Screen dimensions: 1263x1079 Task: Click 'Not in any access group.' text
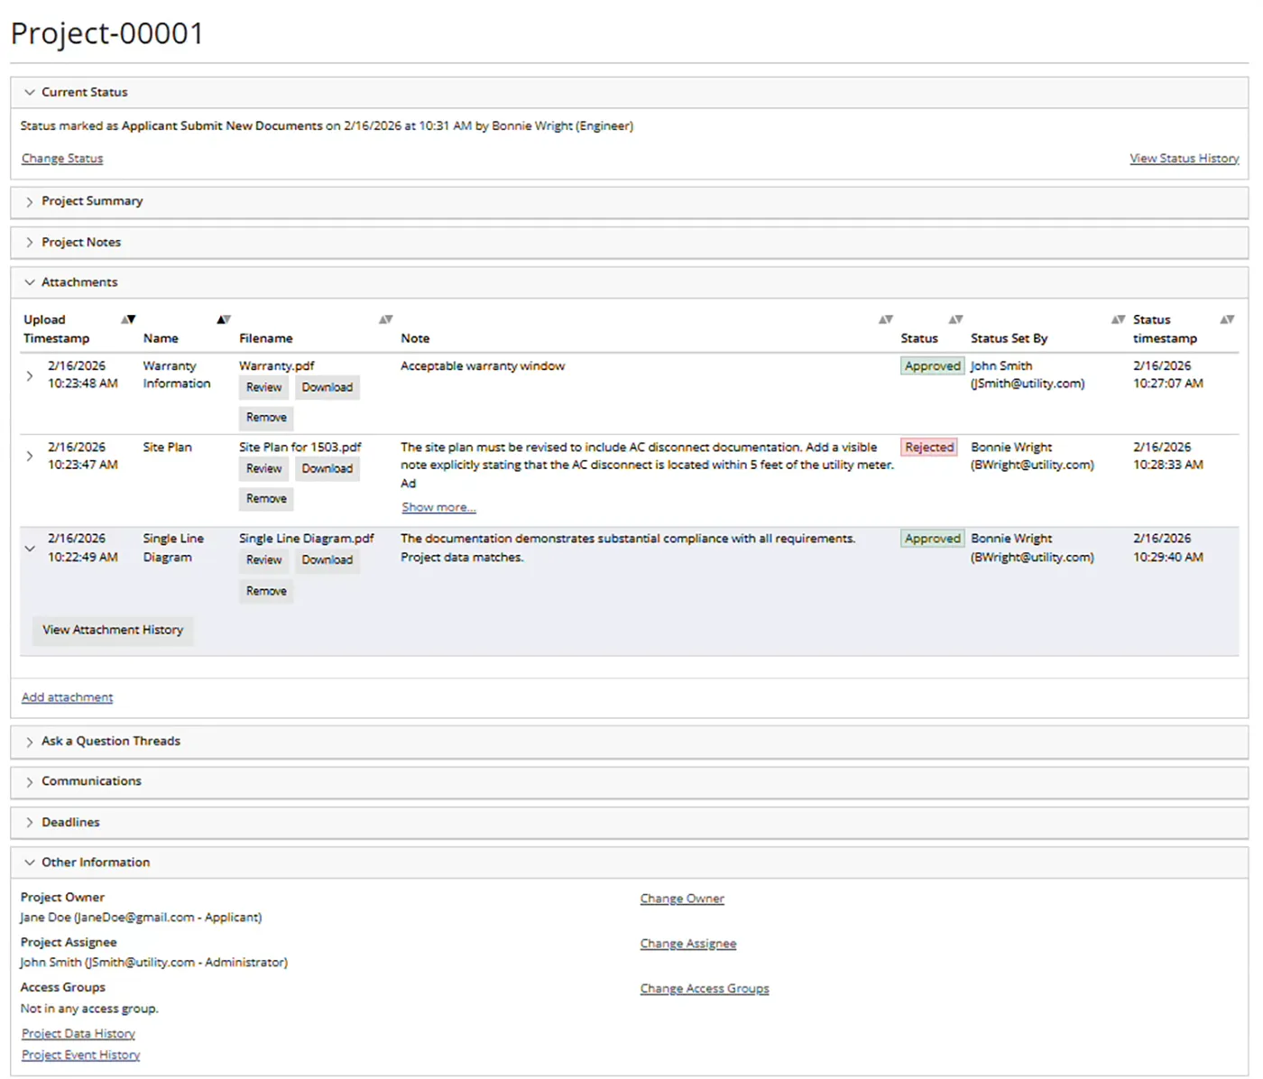89,1009
